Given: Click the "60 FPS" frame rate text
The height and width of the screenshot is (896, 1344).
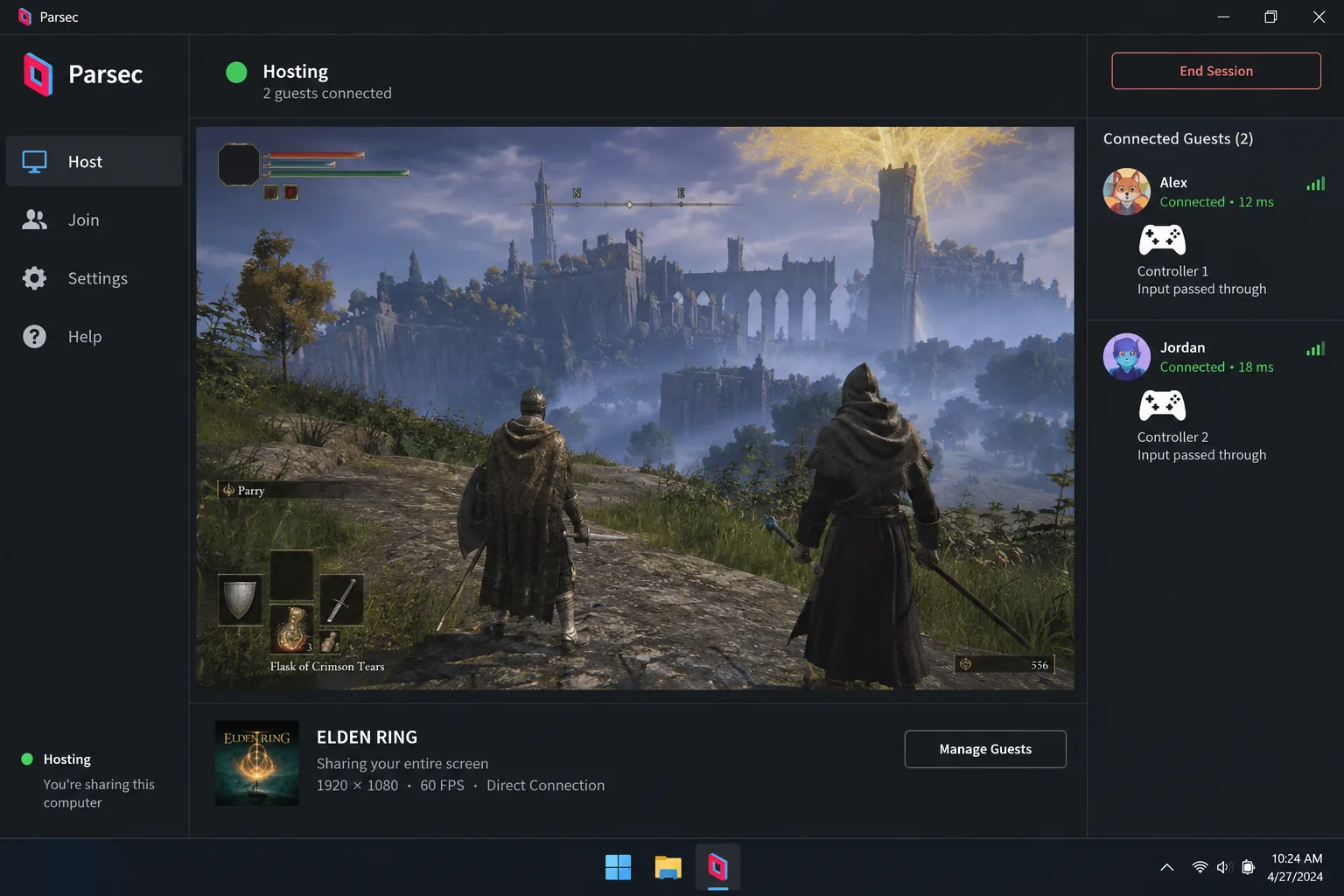Looking at the screenshot, I should click(442, 786).
